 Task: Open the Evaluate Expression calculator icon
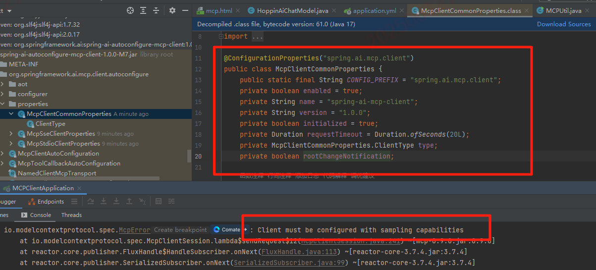(159, 202)
